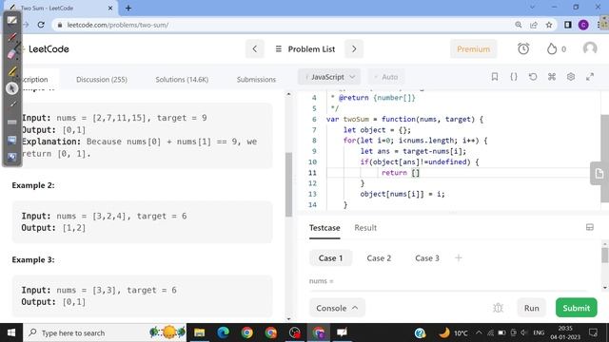The height and width of the screenshot is (342, 609).
Task: Open the Auto dropdown in editor toolbar
Action: pos(386,77)
